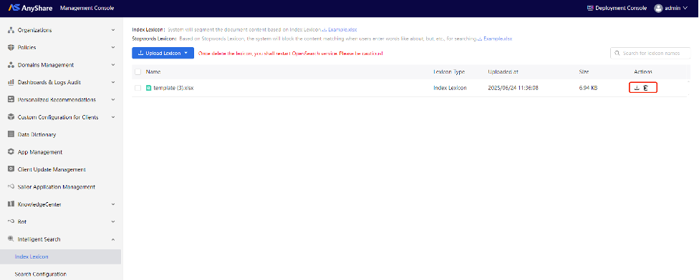699x280 pixels.
Task: Click the Intelligent Search magnifier icon
Action: tap(11, 239)
